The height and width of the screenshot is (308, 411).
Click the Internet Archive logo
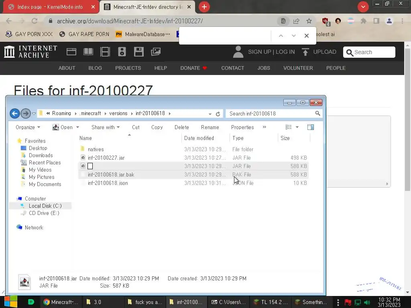tap(31, 52)
